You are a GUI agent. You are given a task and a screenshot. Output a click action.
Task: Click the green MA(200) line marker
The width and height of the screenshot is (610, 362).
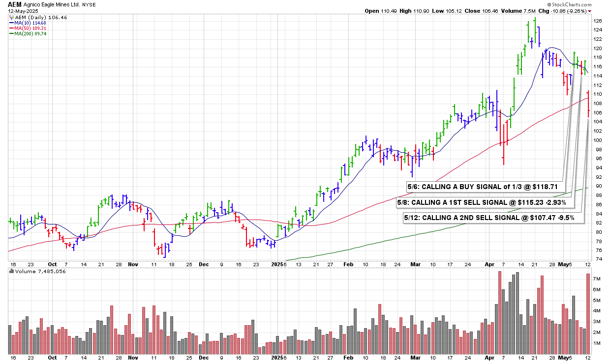[x=11, y=33]
